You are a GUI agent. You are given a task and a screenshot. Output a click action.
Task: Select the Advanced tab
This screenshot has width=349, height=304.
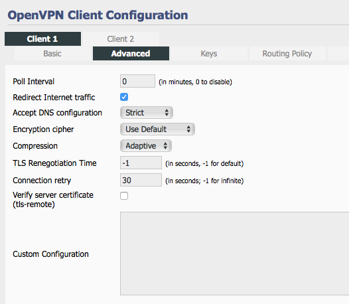click(x=131, y=54)
